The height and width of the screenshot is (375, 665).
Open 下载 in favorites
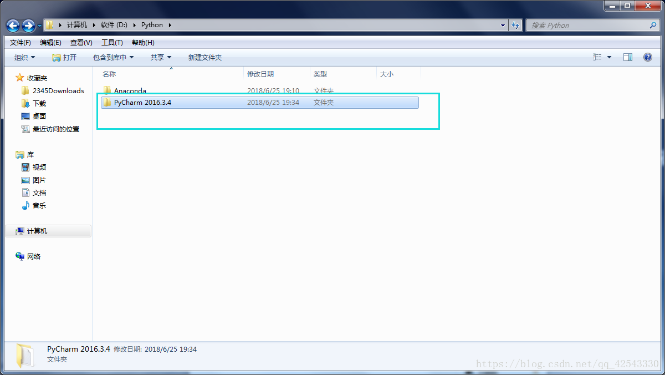(x=39, y=103)
